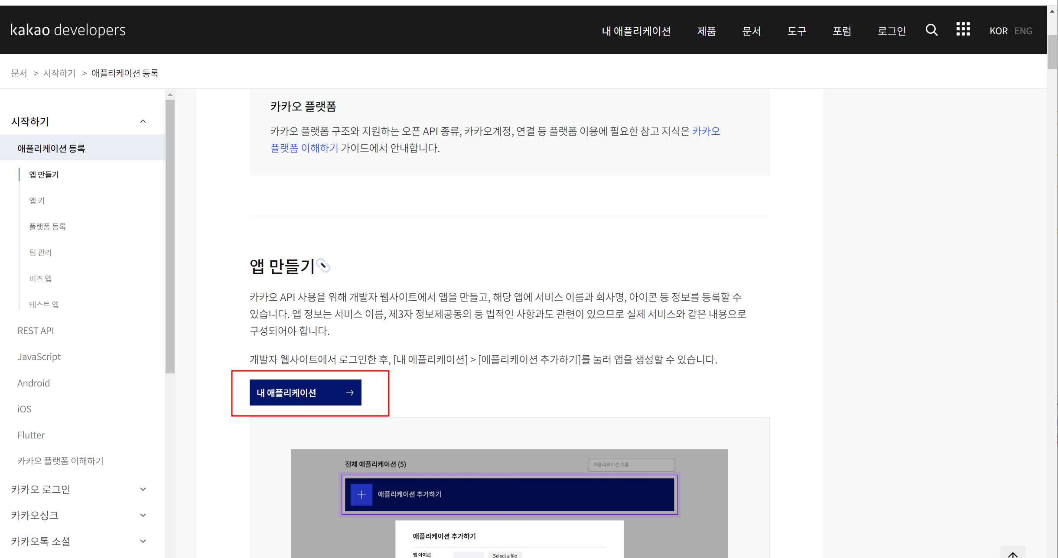Open the 제품 menu
Viewport: 1058px width, 558px height.
click(x=706, y=31)
